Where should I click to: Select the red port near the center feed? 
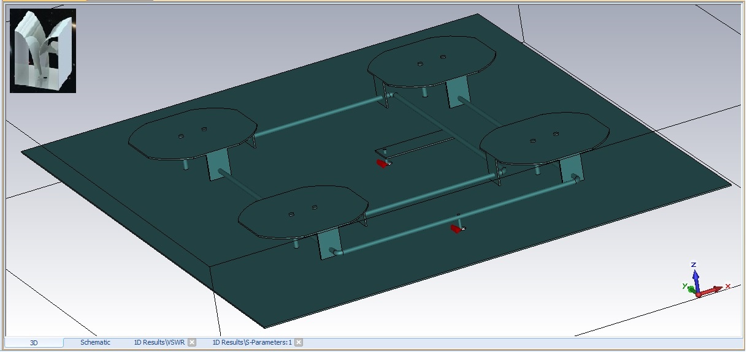(x=383, y=163)
